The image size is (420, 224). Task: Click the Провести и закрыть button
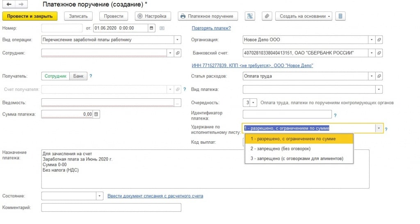(30, 16)
